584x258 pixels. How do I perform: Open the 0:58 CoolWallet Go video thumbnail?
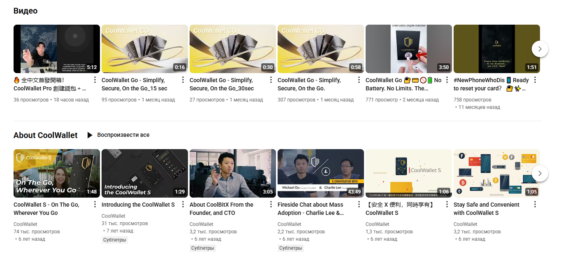[320, 49]
